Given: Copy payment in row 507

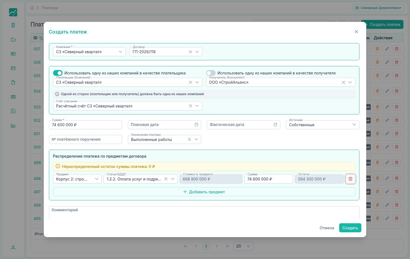Looking at the screenshot, I should (377, 49).
